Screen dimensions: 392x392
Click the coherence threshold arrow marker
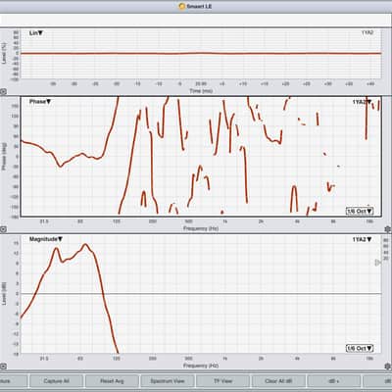[377, 263]
